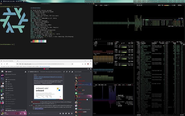Click the red shield extension icon

pyautogui.click(x=88, y=64)
